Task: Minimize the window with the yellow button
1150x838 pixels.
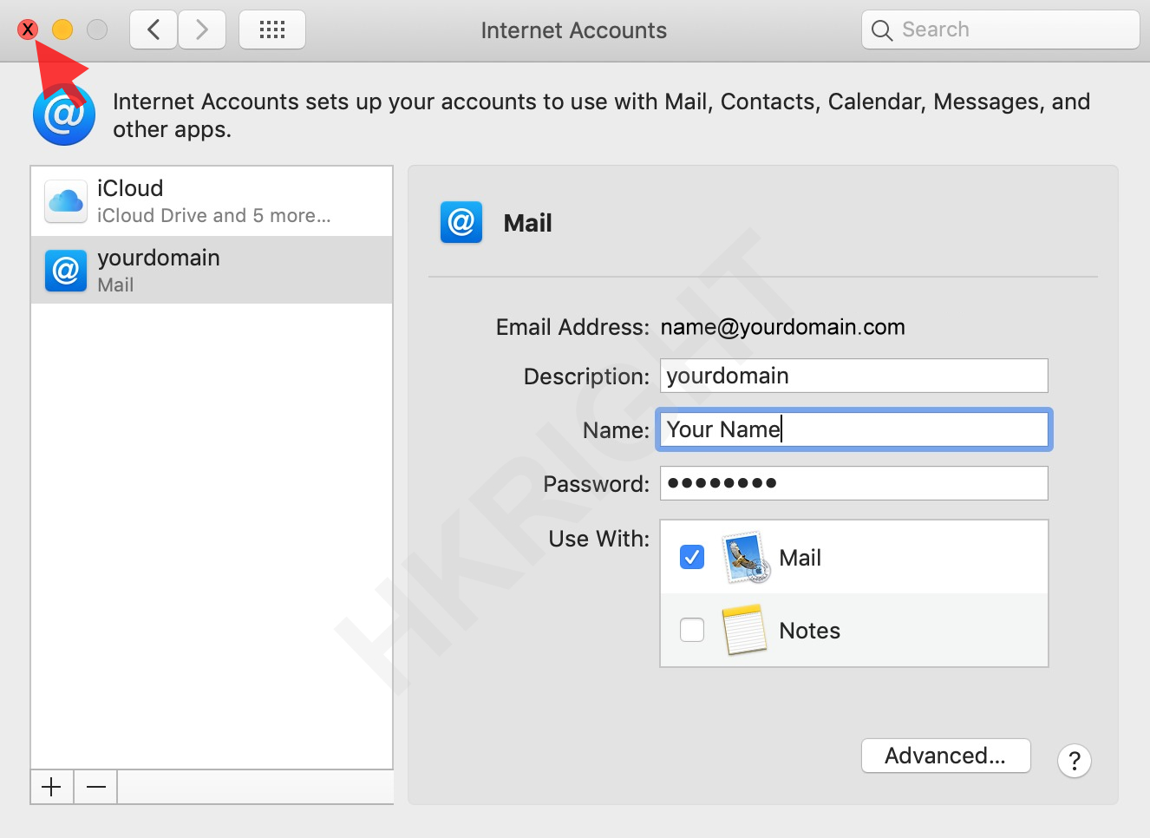Action: point(62,29)
